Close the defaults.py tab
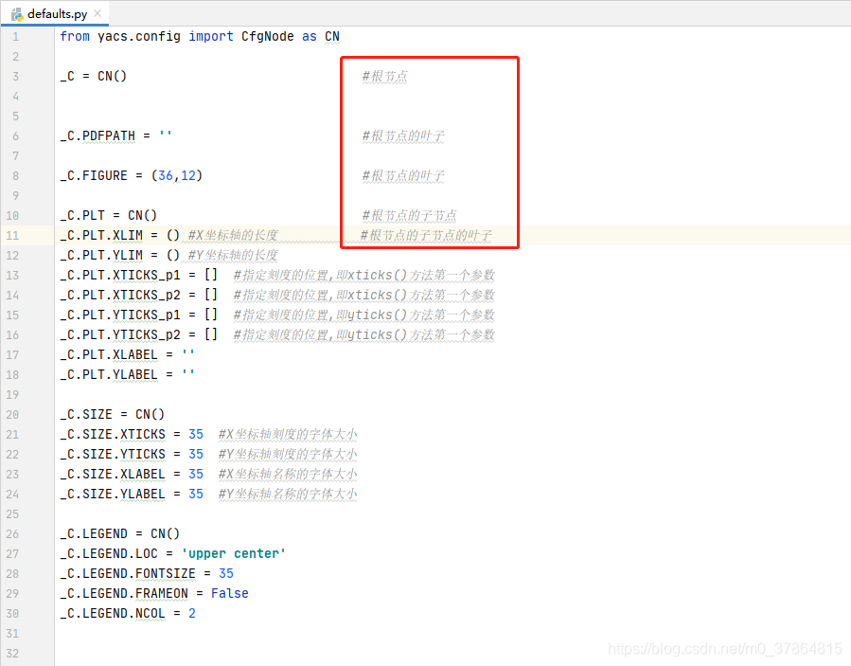The image size is (851, 666). pos(98,13)
